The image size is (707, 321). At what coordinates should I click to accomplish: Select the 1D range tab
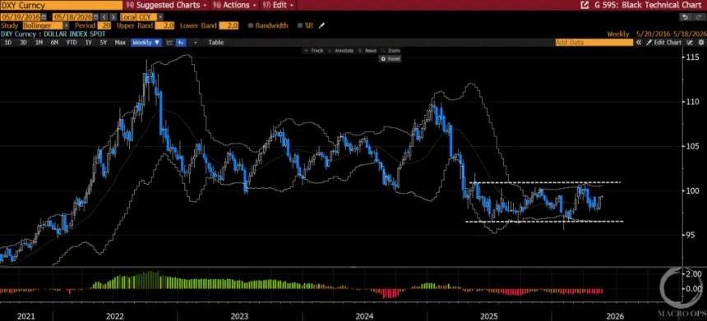tap(8, 43)
